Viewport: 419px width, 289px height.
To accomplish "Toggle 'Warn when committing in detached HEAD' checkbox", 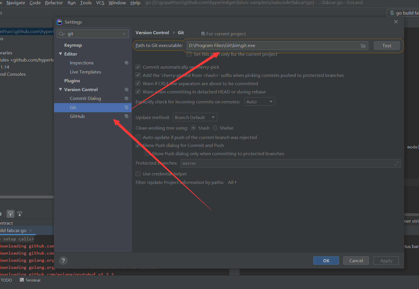I will 138,92.
